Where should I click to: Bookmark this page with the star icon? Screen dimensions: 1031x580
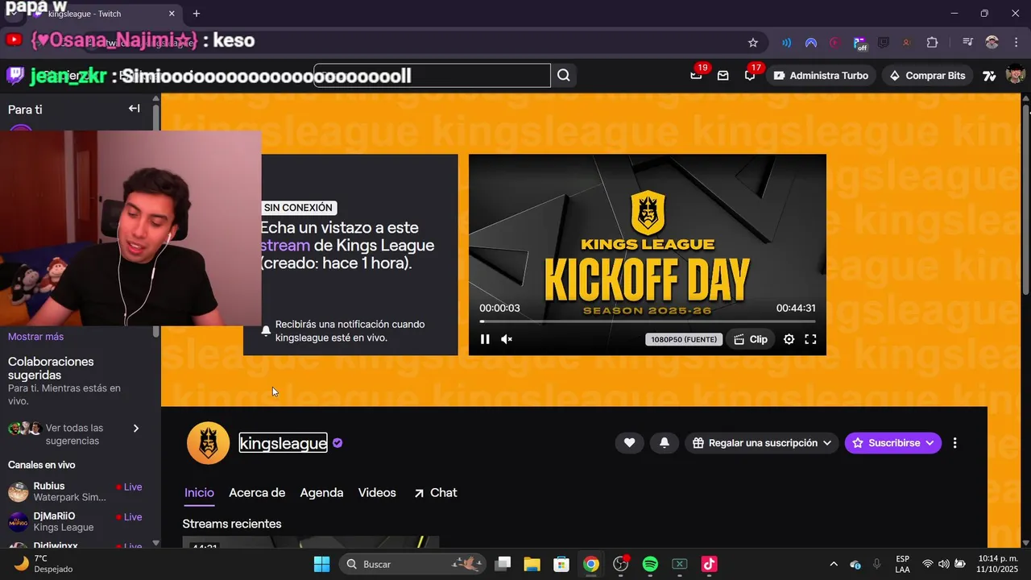tap(753, 43)
